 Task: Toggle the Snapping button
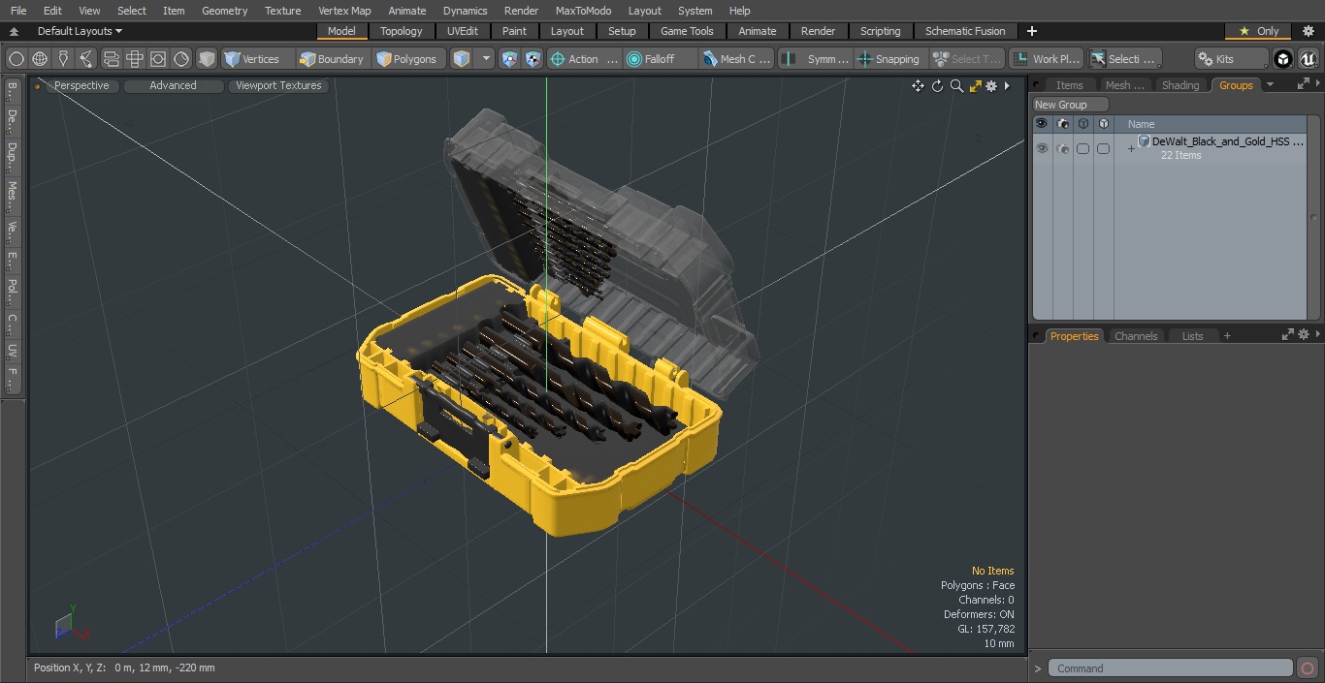pyautogui.click(x=889, y=59)
